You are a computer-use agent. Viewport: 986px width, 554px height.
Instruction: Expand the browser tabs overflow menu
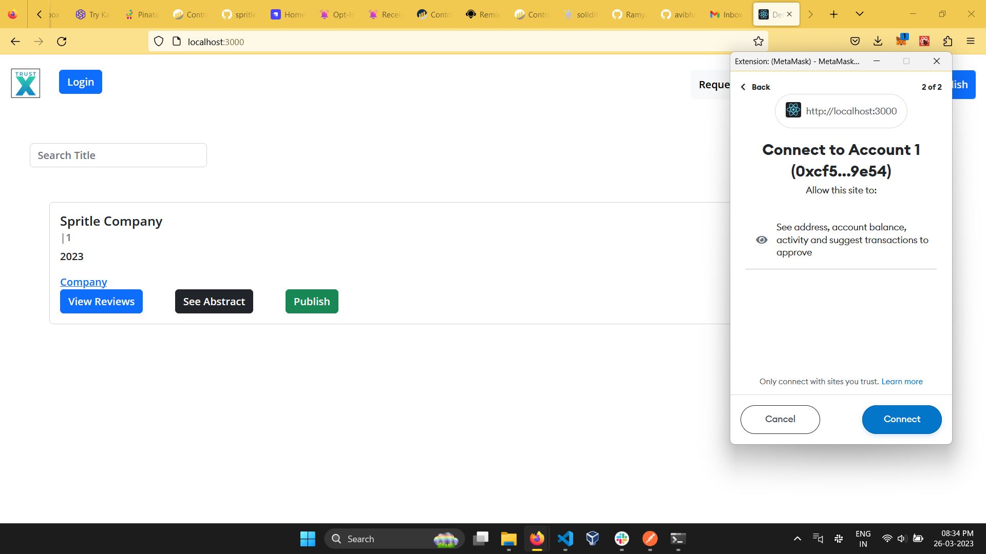(860, 14)
